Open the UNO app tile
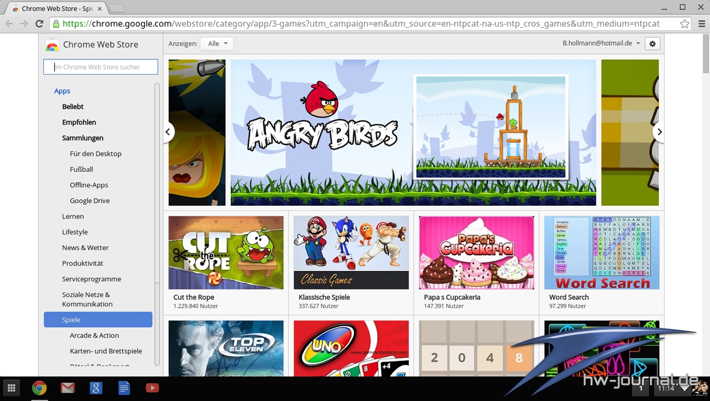The height and width of the screenshot is (401, 710). click(x=351, y=348)
